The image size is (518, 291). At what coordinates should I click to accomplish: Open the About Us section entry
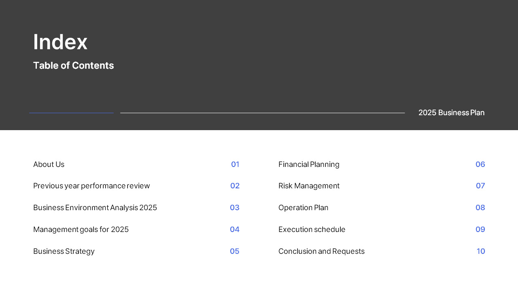click(x=49, y=164)
